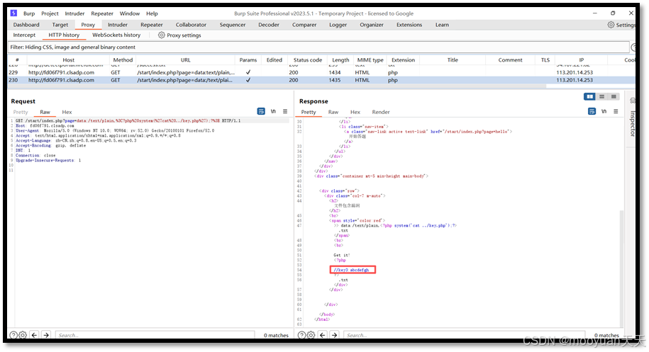Open the Intruder menu in menu bar
The width and height of the screenshot is (649, 352).
point(74,13)
